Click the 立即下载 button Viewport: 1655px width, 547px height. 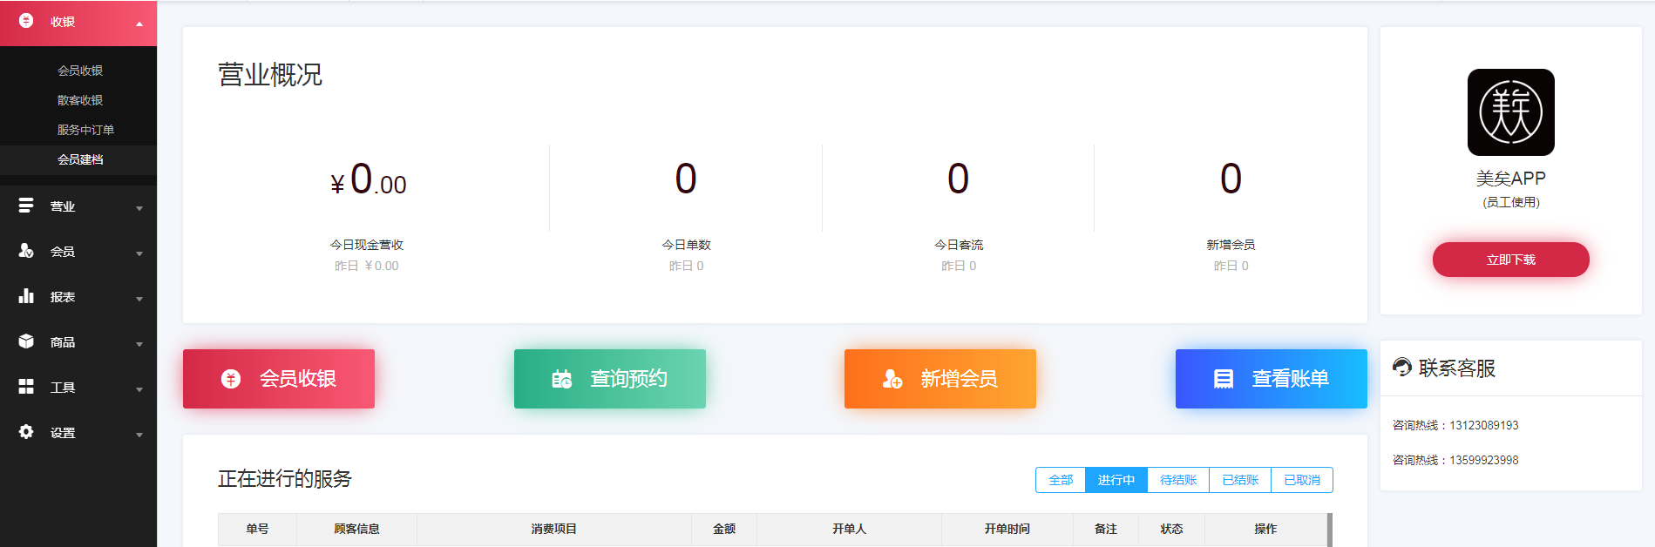(x=1510, y=260)
